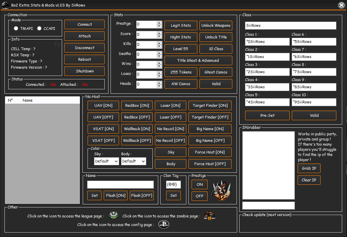Edit the Class 1 name field
The height and width of the screenshot is (237, 347).
coord(267,42)
